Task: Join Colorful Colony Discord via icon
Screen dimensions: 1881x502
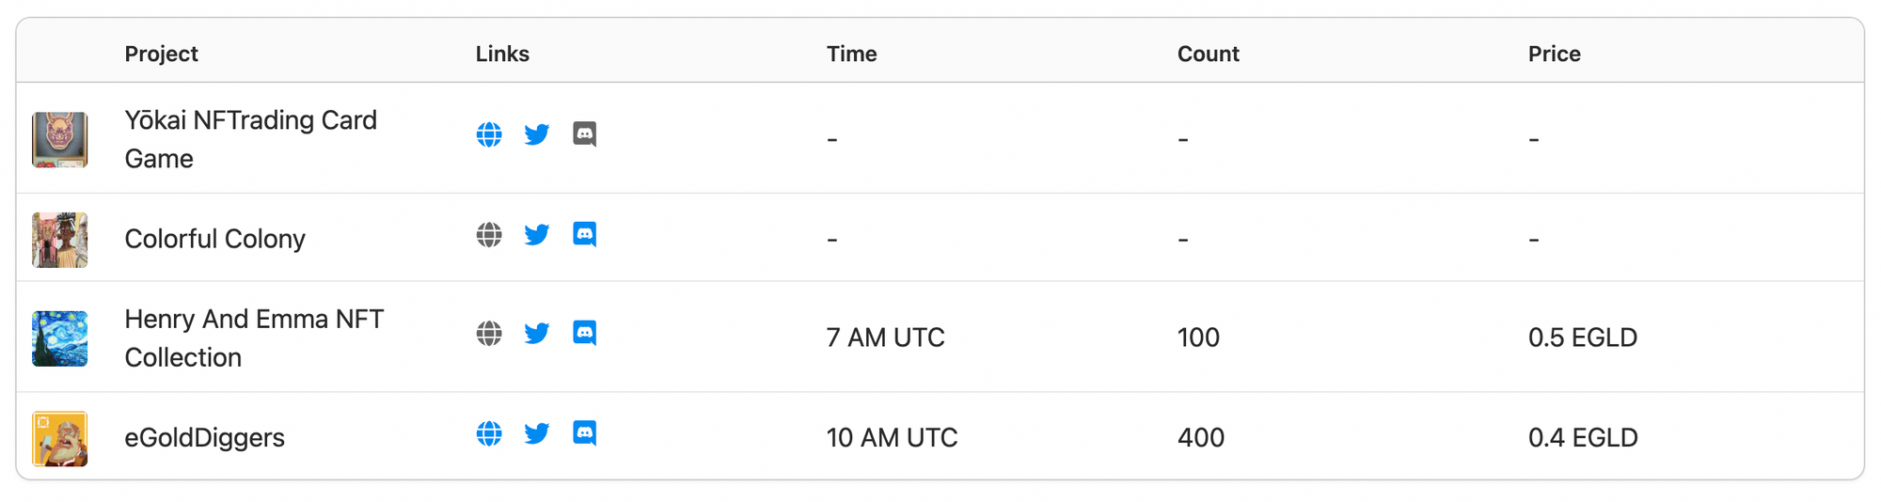Action: [x=585, y=234]
